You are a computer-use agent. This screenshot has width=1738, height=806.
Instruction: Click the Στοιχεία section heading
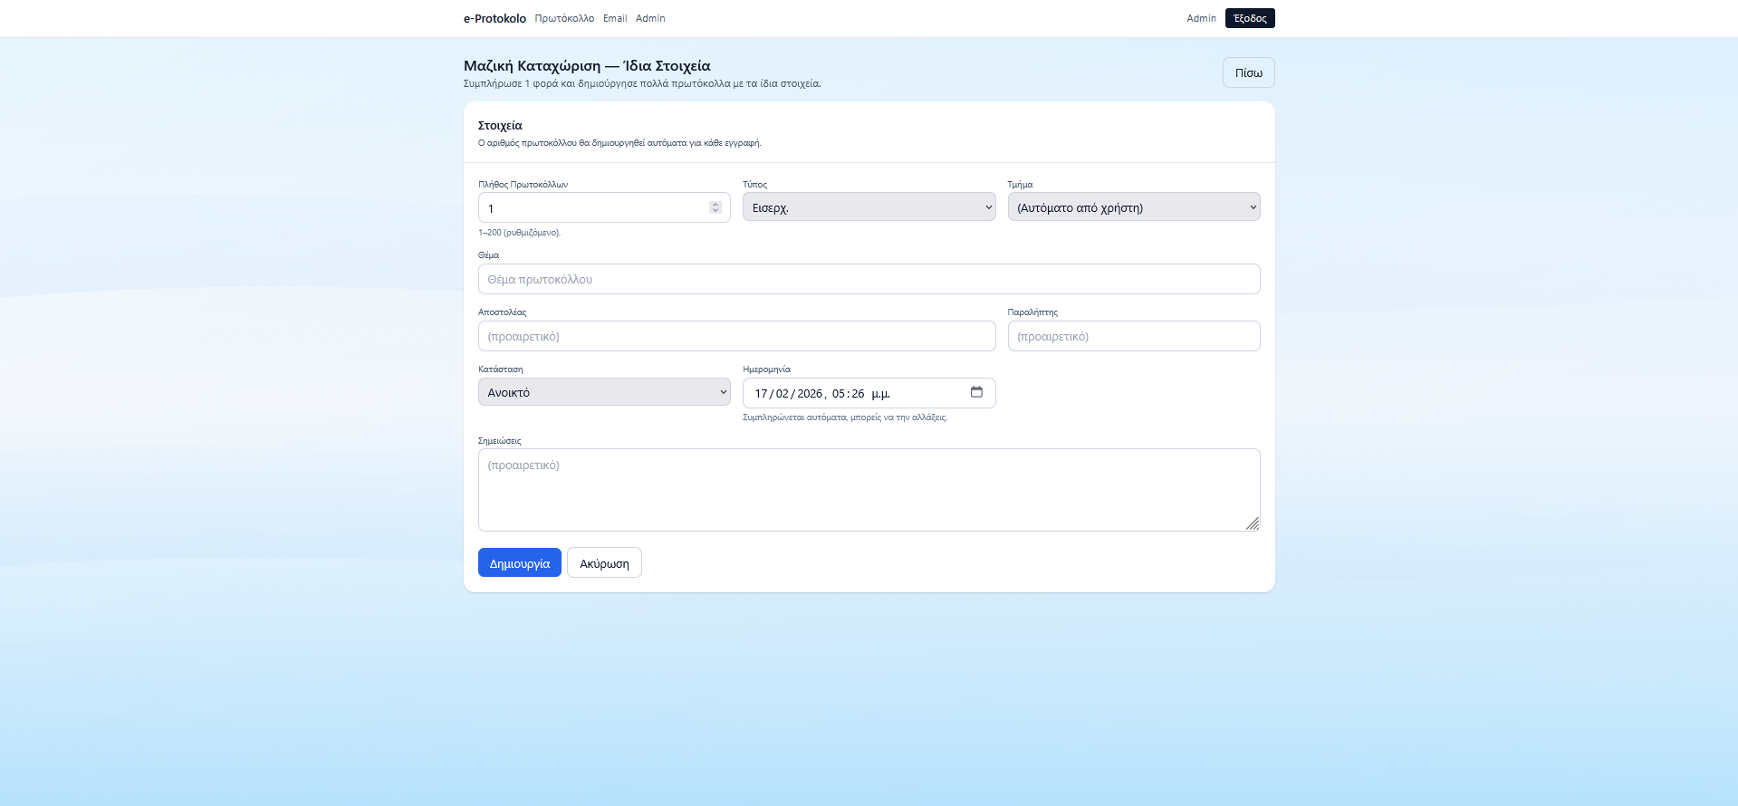[x=500, y=126]
